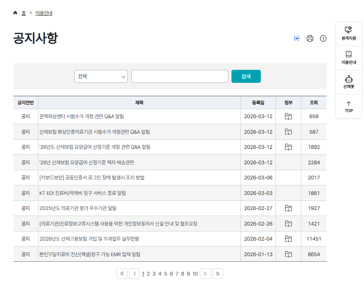Image resolution: width=364 pixels, height=282 pixels.
Task: Click inside the search keyword input field
Action: (179, 76)
